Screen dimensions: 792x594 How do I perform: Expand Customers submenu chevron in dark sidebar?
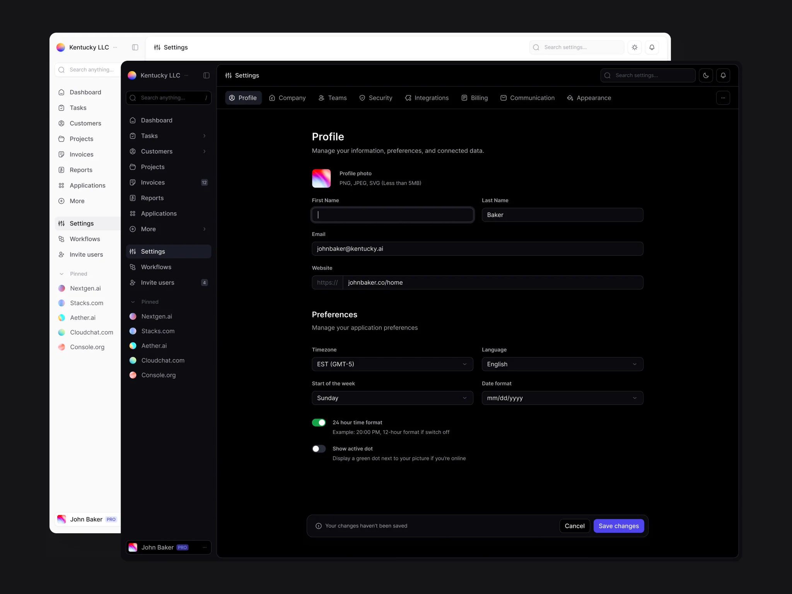click(x=205, y=151)
